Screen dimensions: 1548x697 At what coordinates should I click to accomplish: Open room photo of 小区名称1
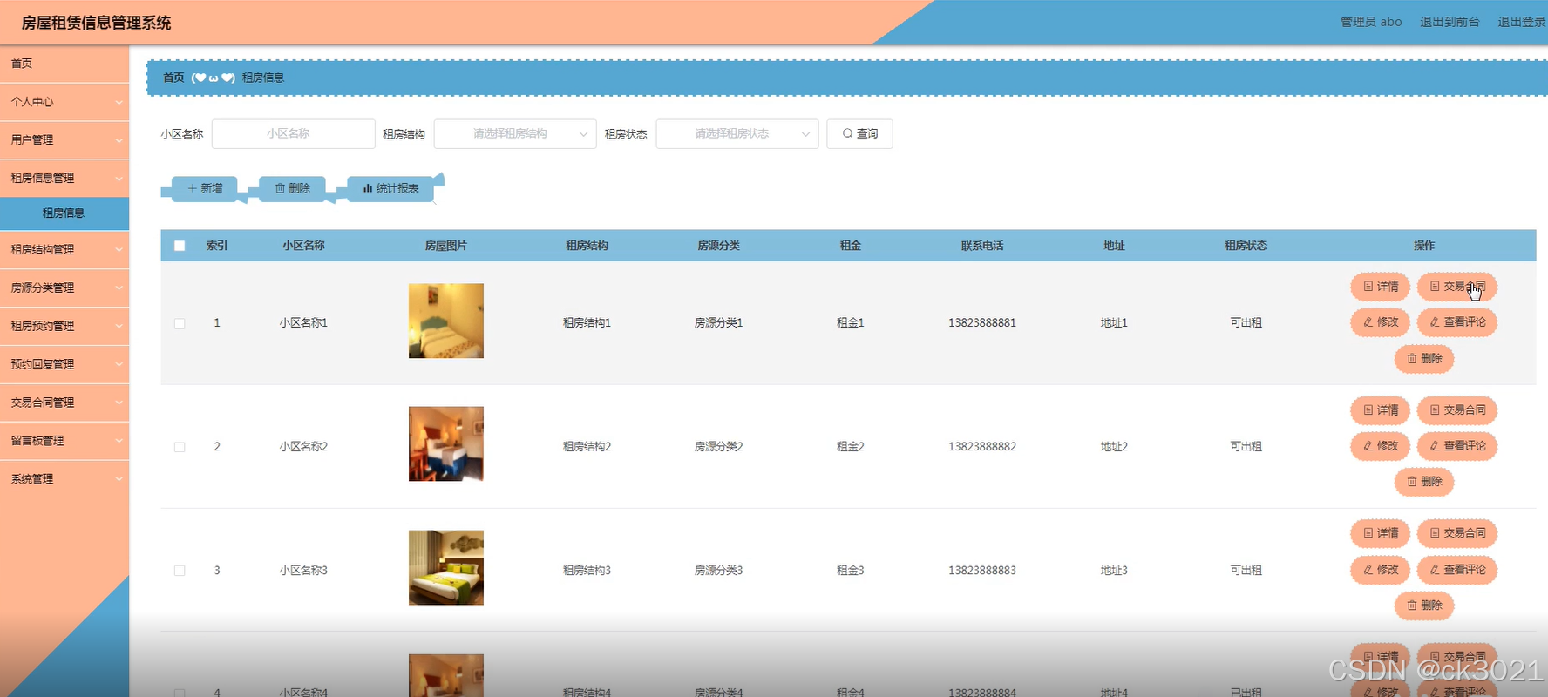[x=446, y=321]
